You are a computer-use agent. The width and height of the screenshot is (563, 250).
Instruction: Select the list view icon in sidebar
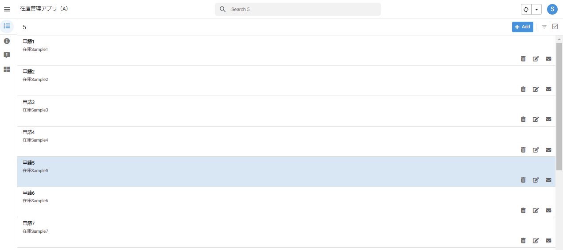click(7, 26)
